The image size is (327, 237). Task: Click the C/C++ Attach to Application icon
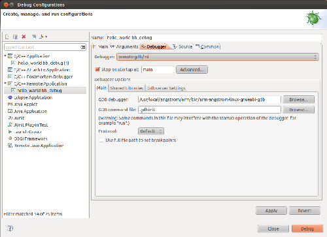pos(10,70)
